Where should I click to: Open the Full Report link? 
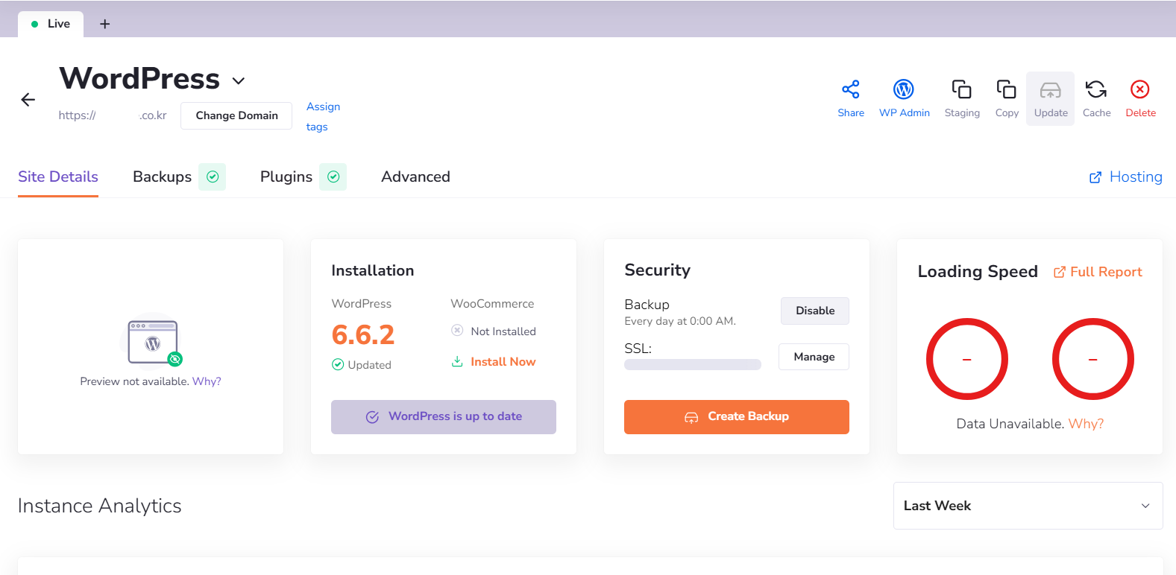click(x=1098, y=272)
